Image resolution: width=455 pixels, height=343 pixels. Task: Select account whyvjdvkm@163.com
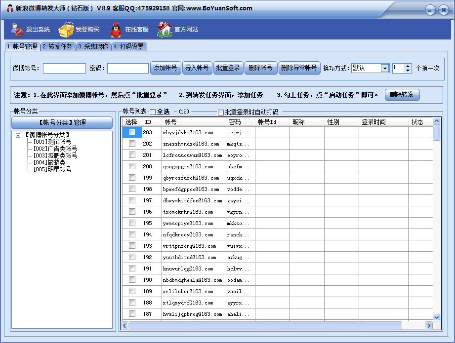click(x=188, y=132)
